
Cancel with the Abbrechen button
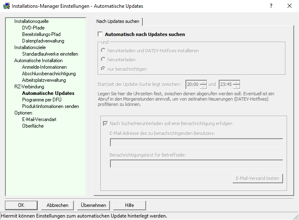(57, 205)
